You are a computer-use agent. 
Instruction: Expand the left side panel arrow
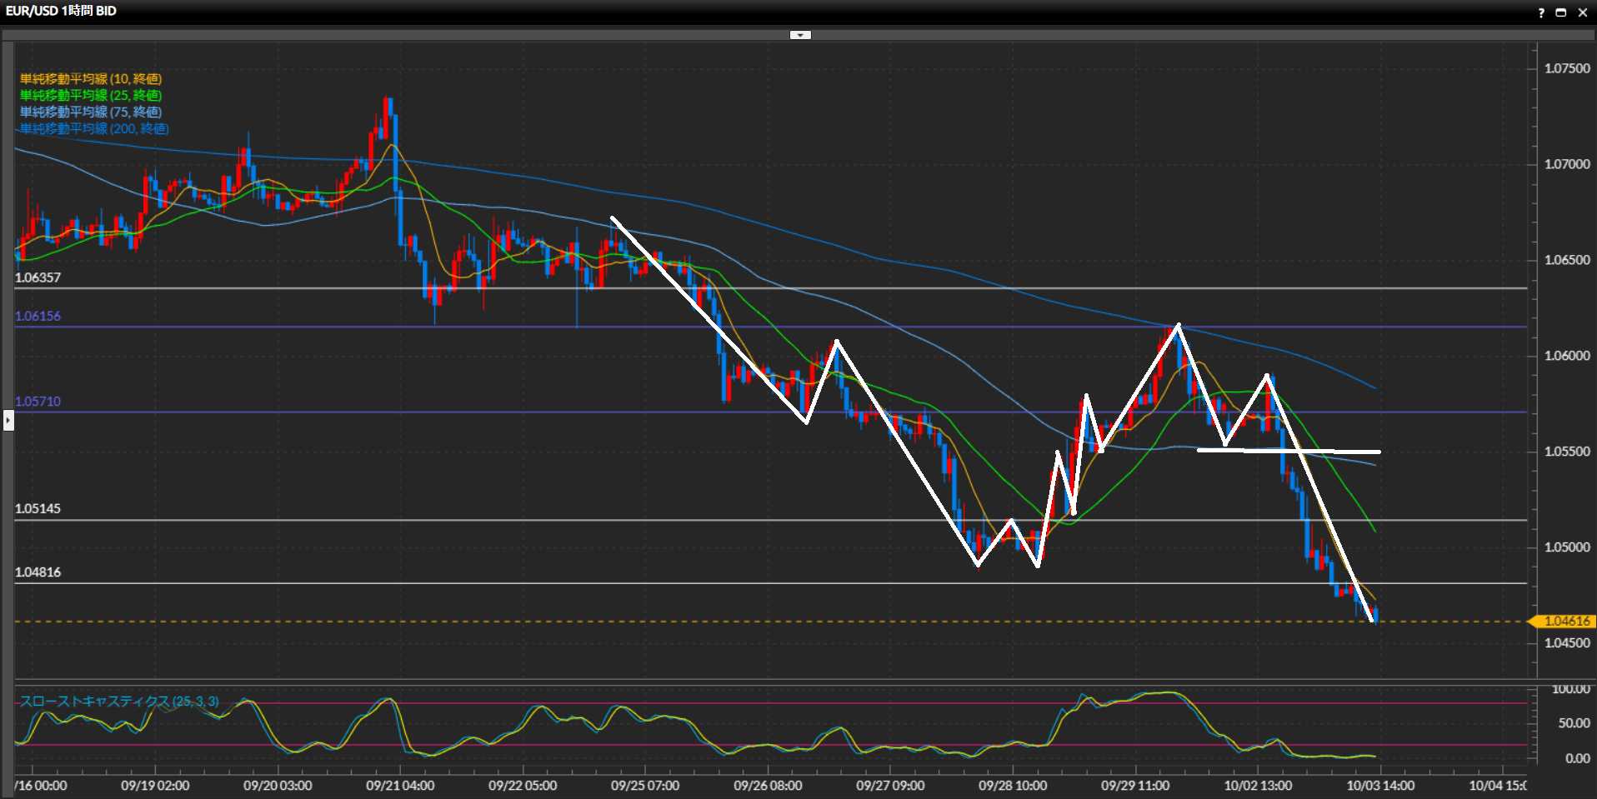coord(8,420)
